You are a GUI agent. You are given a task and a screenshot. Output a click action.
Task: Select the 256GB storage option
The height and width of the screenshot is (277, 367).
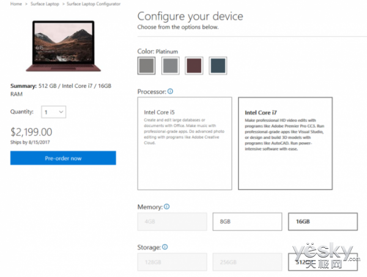coord(247,262)
